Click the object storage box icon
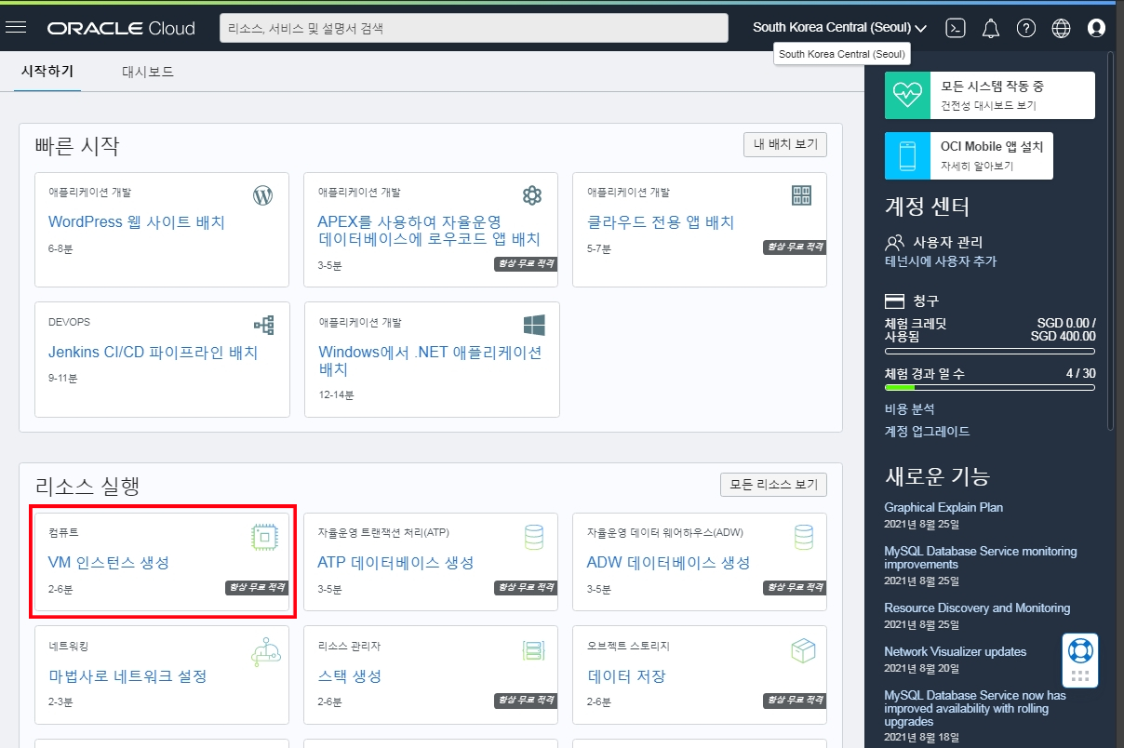Image resolution: width=1124 pixels, height=748 pixels. click(803, 651)
